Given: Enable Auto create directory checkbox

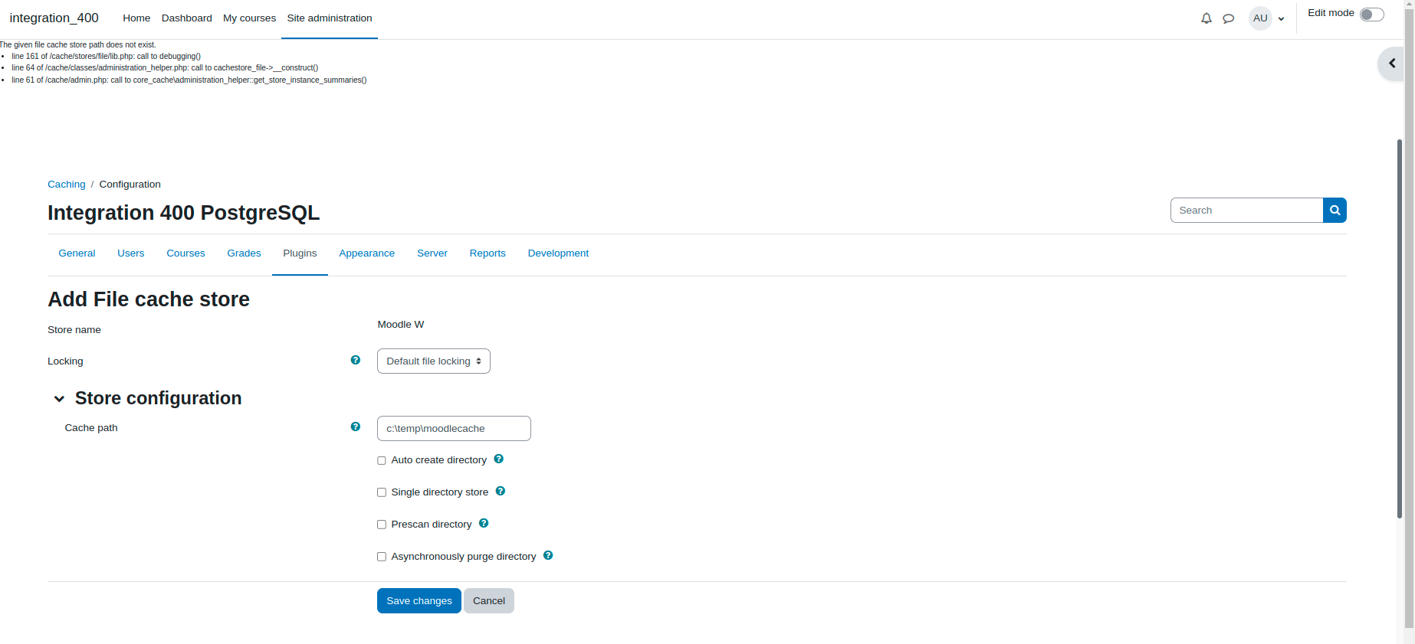Looking at the screenshot, I should [382, 460].
